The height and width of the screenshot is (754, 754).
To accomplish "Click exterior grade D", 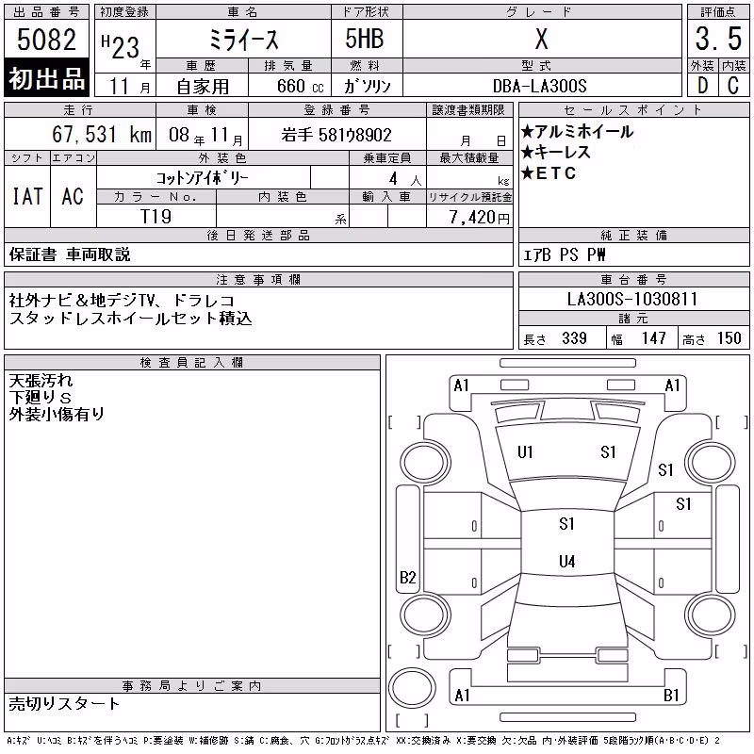I will point(702,86).
